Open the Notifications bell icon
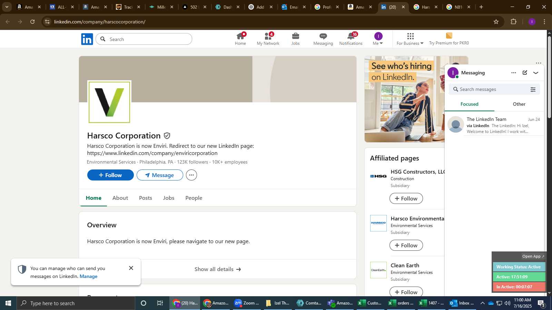This screenshot has height=310, width=552. (351, 39)
